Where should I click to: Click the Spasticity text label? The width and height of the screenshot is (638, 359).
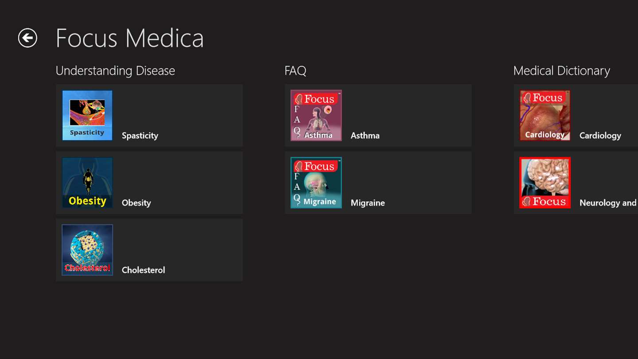[140, 136]
